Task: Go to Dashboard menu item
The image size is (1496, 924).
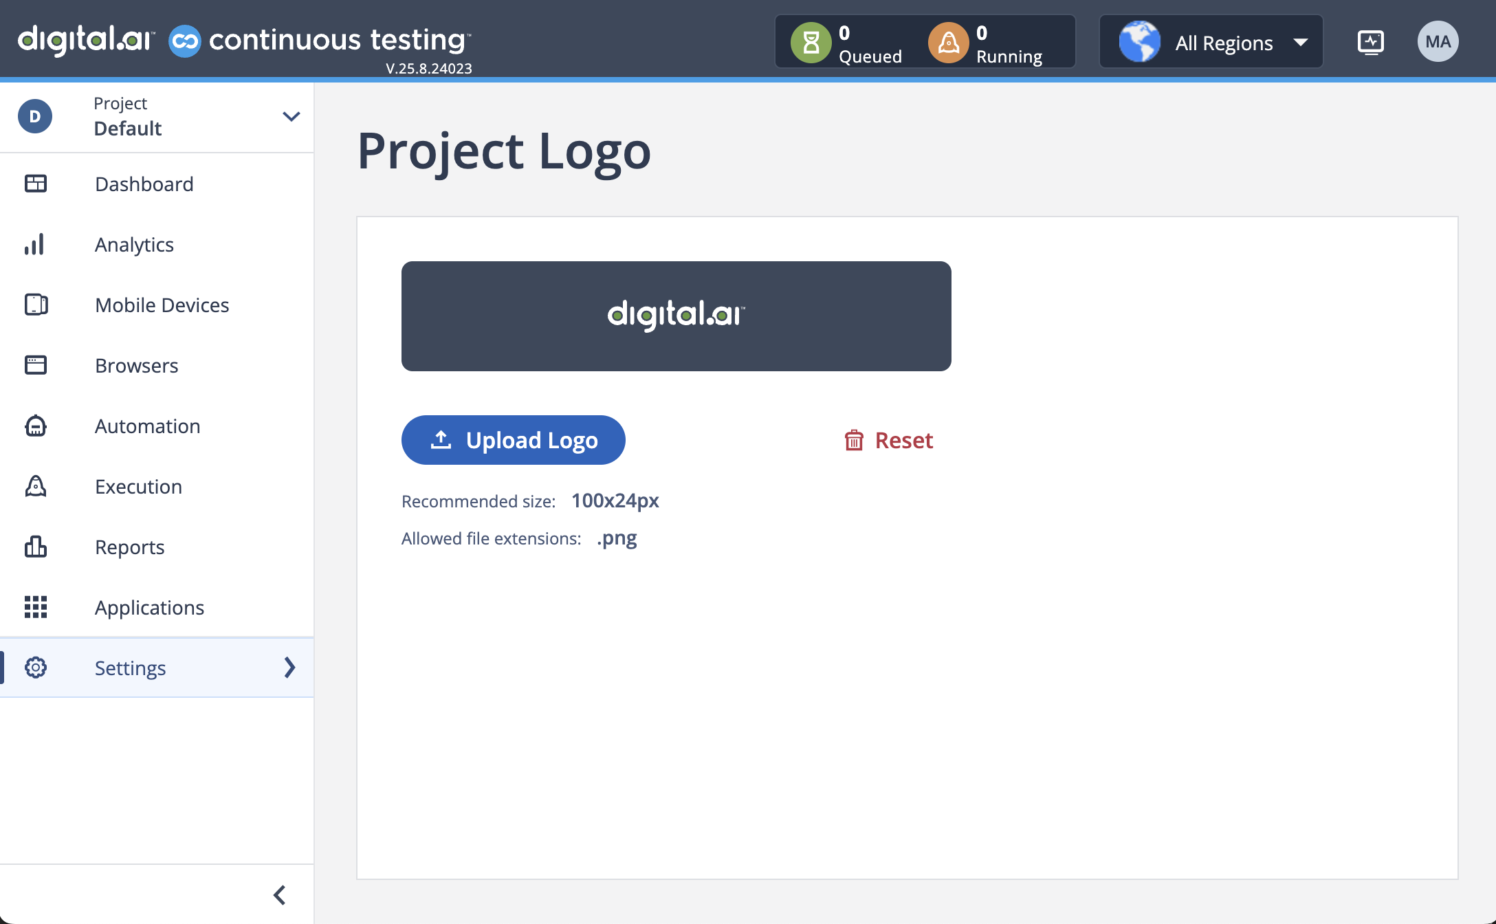Action: 157,184
